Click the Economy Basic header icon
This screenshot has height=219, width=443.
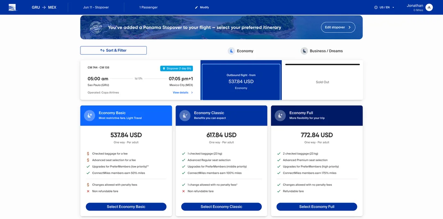[89, 115]
